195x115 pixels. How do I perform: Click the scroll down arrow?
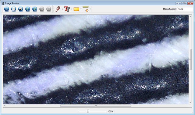point(190,103)
